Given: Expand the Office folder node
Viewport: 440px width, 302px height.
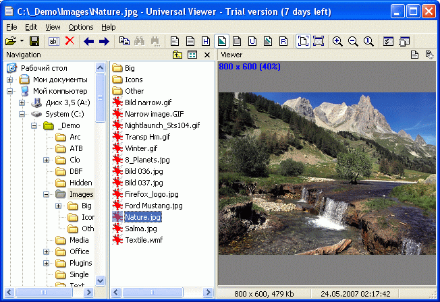Looking at the screenshot, I should [47, 252].
